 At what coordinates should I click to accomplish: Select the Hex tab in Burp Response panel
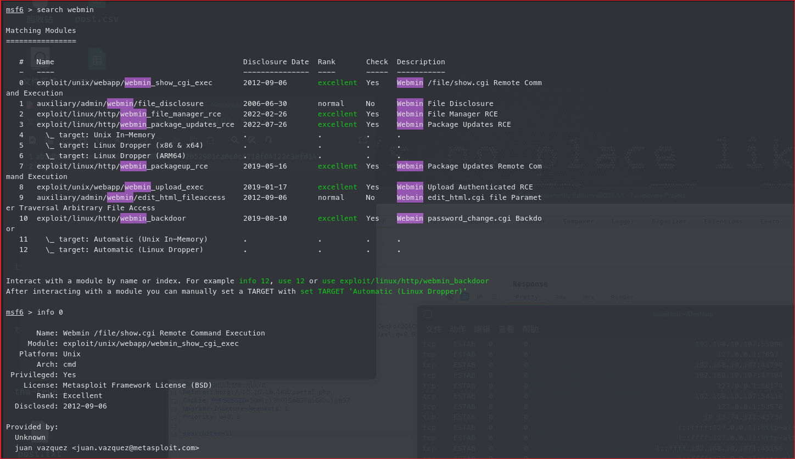(588, 297)
